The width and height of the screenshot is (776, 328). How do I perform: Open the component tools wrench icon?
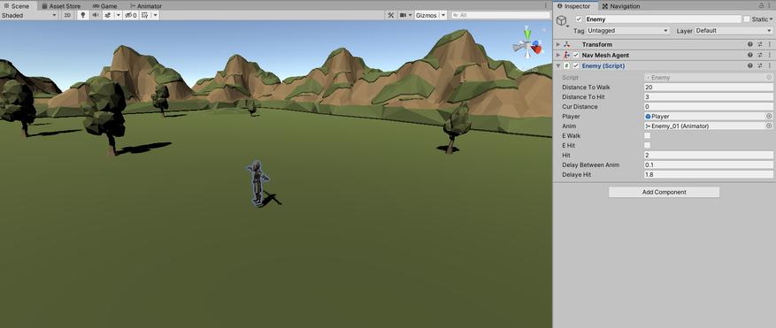391,15
